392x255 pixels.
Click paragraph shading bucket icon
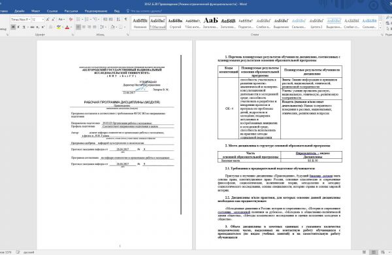click(x=112, y=27)
